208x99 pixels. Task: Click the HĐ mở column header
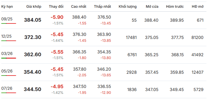197,7
